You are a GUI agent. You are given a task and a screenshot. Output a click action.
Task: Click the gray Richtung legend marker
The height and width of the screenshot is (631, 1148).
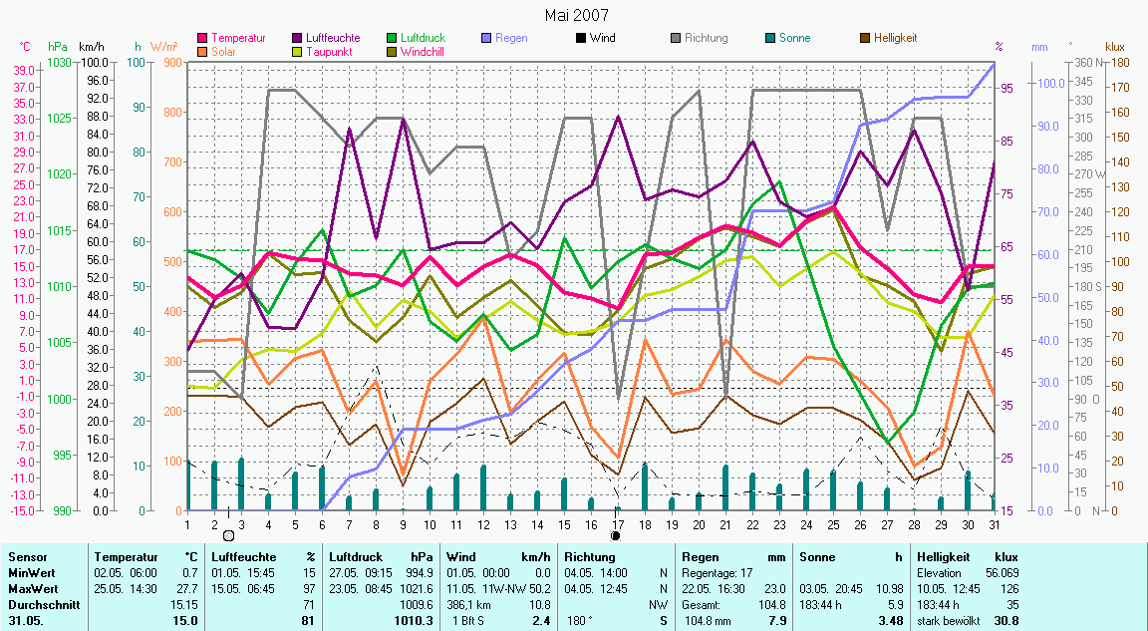(676, 38)
